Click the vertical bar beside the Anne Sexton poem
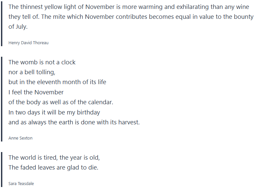 [2, 99]
